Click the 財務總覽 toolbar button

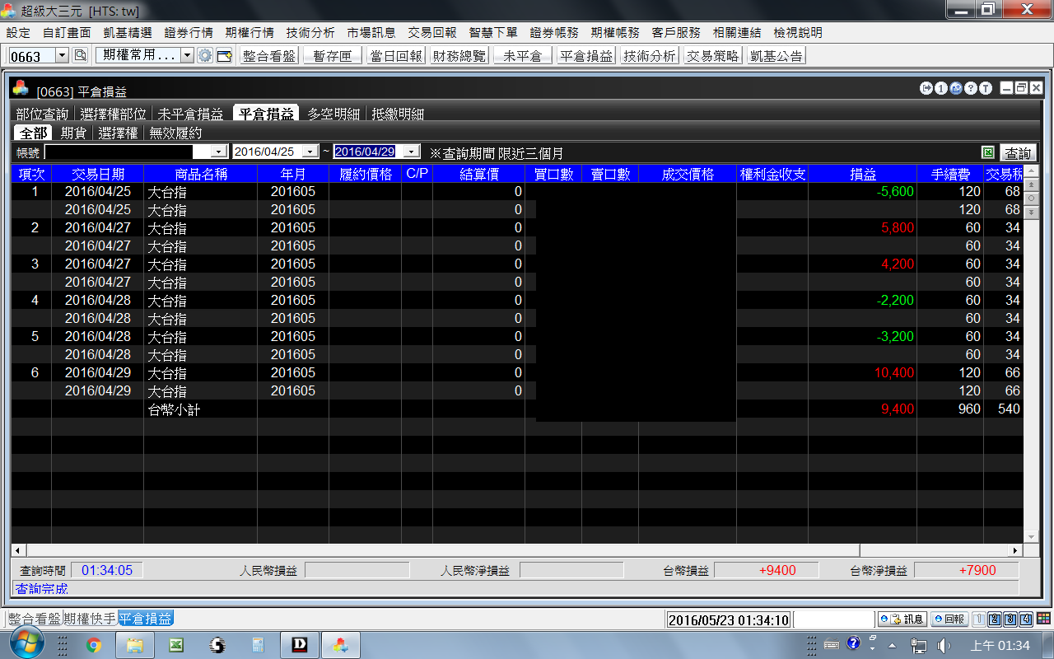coord(459,56)
